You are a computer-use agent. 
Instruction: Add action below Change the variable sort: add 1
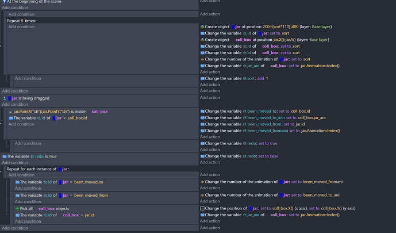click(x=210, y=85)
